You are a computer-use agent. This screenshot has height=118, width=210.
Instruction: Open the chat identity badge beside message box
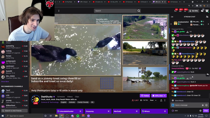[x=173, y=105]
